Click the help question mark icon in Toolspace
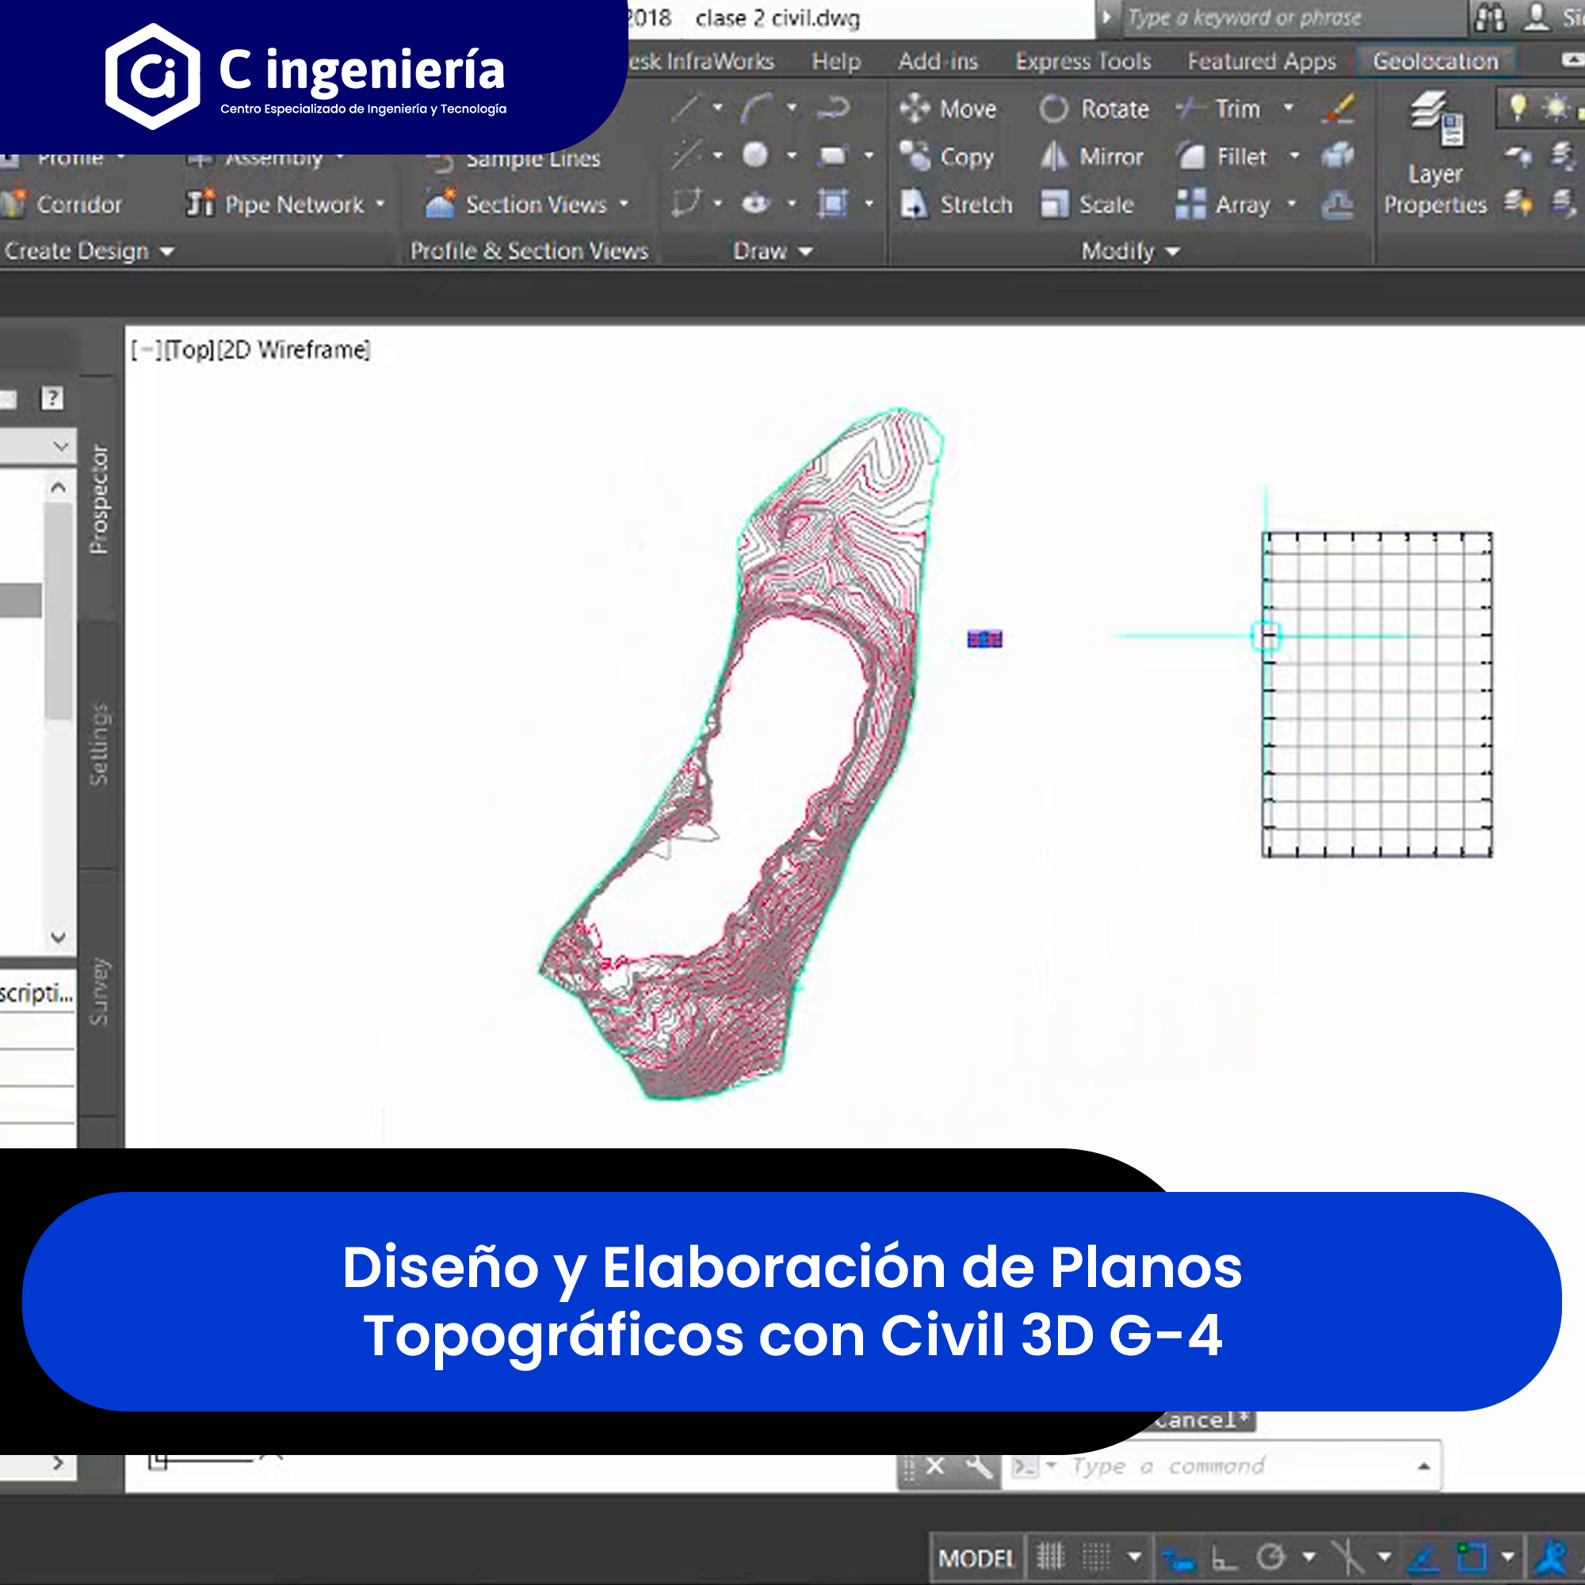 coord(52,399)
